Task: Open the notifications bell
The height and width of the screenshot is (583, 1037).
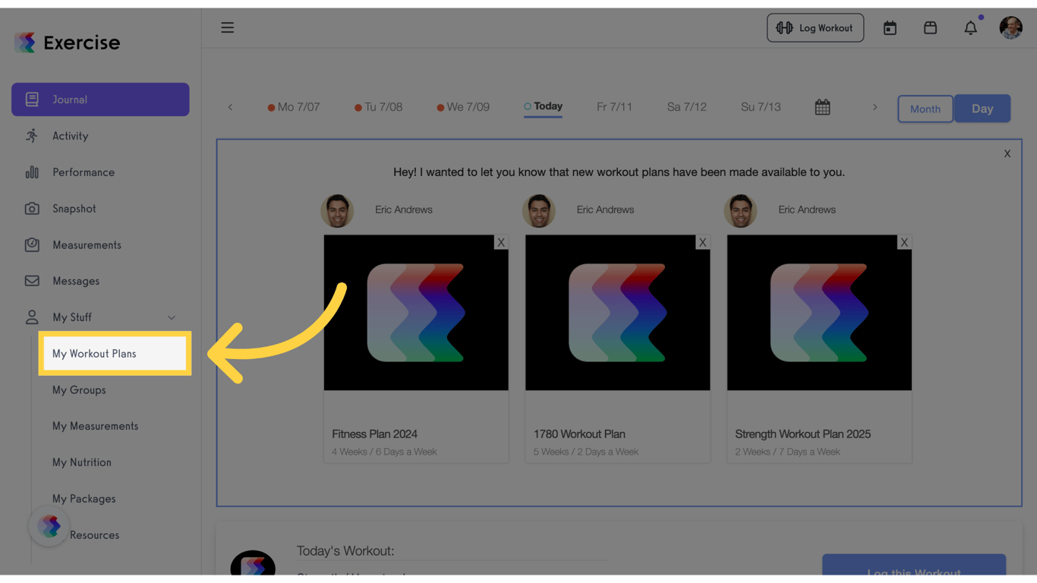Action: (x=971, y=28)
